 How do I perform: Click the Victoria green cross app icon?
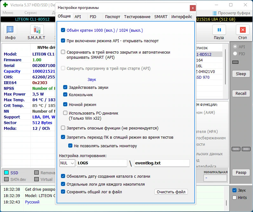click(5, 5)
